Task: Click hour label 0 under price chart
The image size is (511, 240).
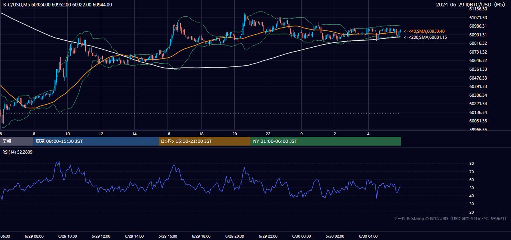Action: click(x=301, y=134)
